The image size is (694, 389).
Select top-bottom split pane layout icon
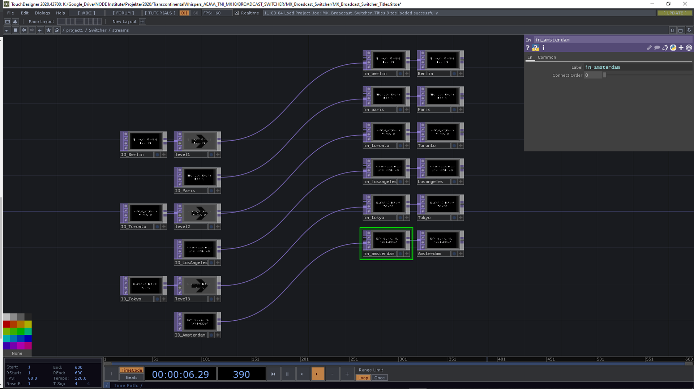[80, 22]
